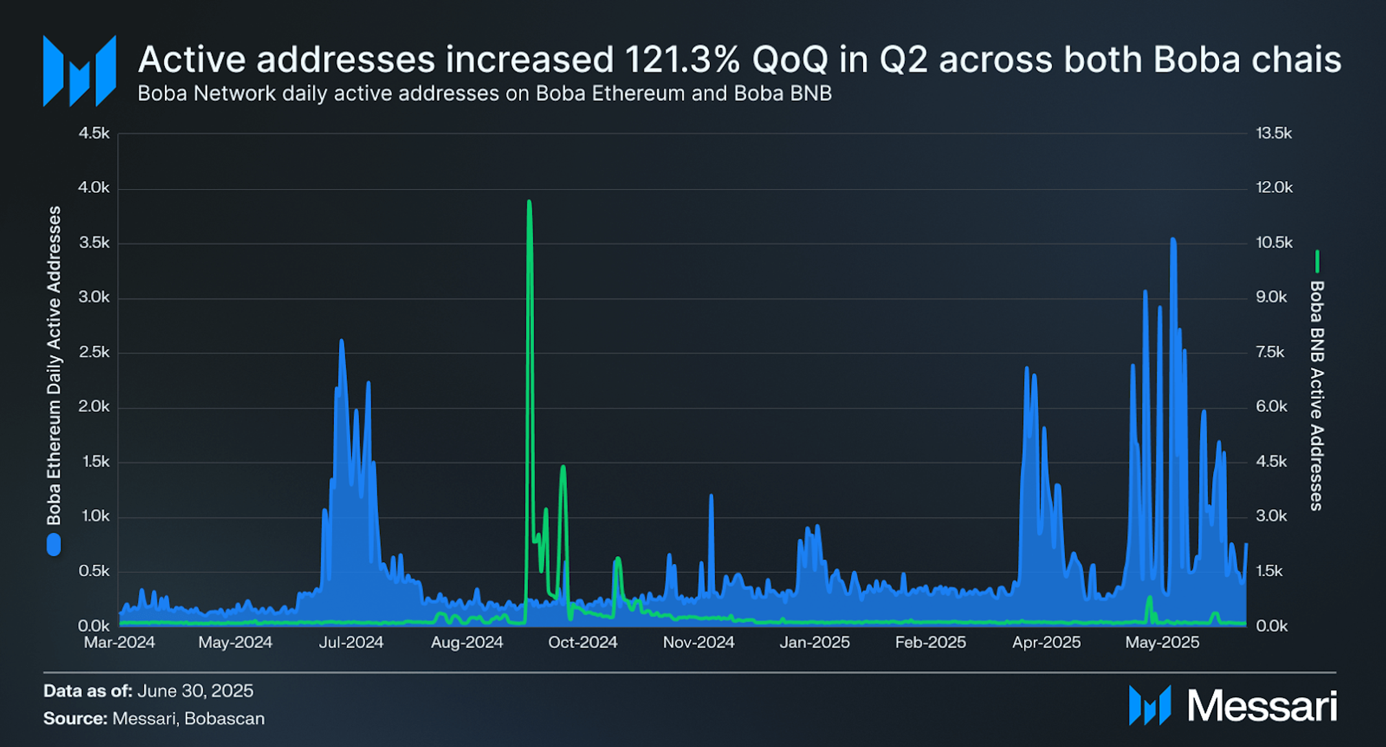Click the Messari logo icon at bottom right
The width and height of the screenshot is (1386, 747).
[x=1150, y=705]
